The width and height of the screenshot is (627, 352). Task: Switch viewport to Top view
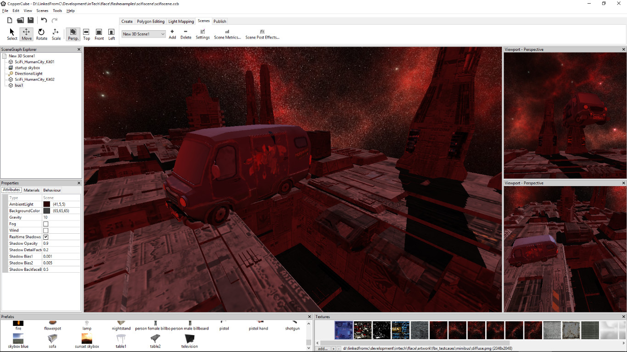click(x=86, y=33)
